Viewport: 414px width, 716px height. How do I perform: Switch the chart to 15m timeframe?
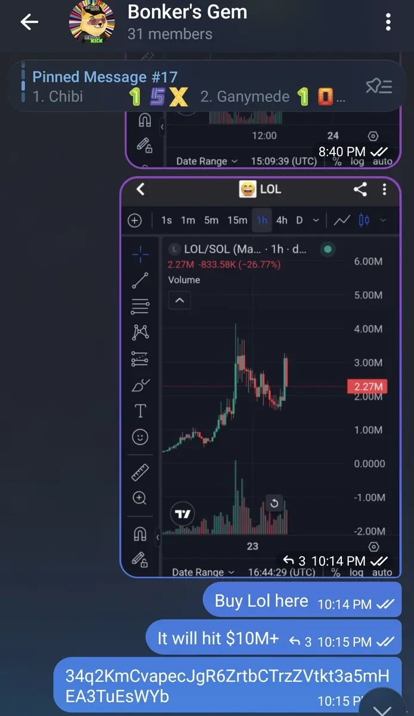[237, 220]
